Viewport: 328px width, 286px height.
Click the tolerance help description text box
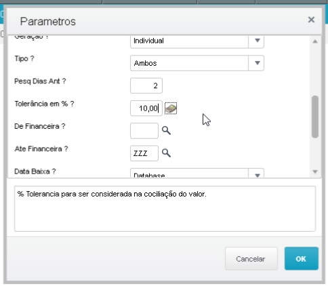[x=165, y=209]
